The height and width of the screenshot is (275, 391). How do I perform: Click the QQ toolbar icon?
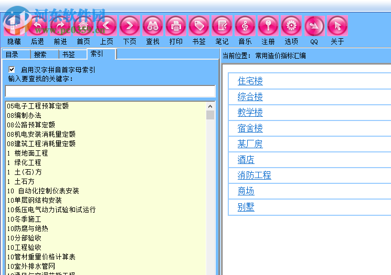314,26
